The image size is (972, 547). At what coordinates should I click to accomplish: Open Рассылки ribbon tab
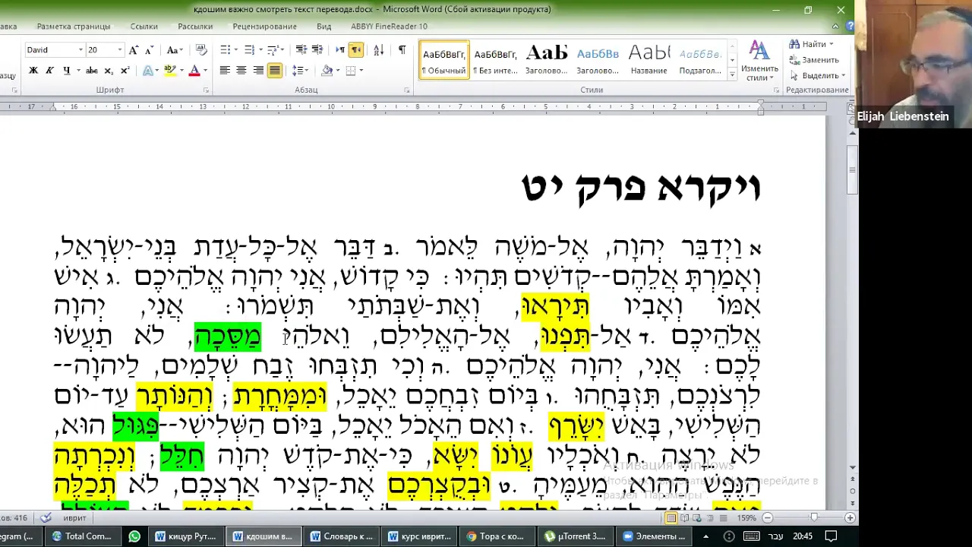coord(195,27)
